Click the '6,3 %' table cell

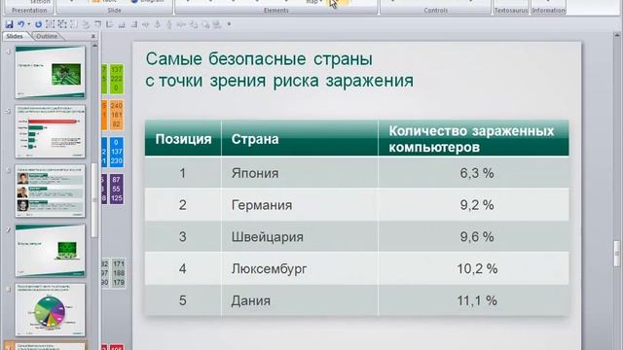[473, 173]
